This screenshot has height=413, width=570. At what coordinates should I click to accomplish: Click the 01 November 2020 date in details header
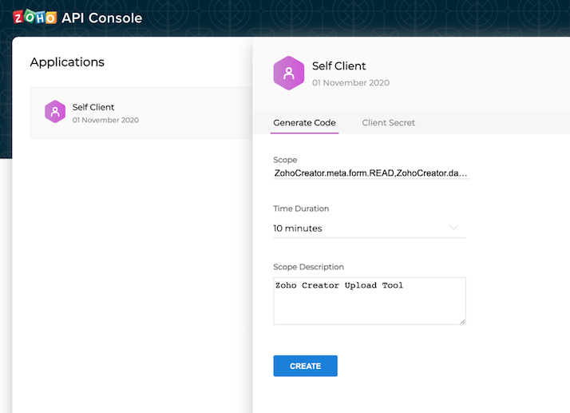pos(350,83)
